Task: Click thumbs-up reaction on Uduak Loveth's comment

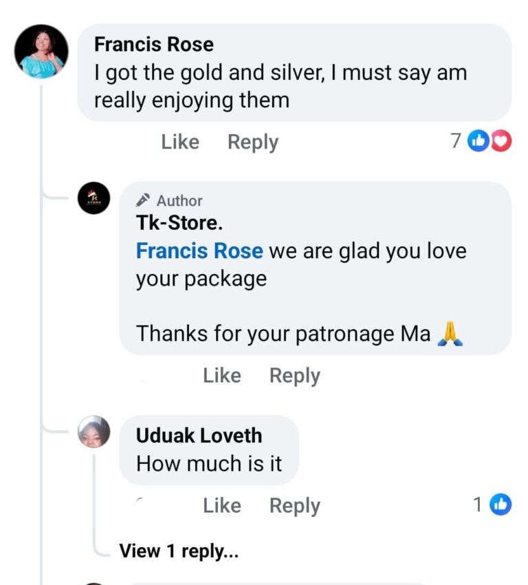Action: [500, 505]
